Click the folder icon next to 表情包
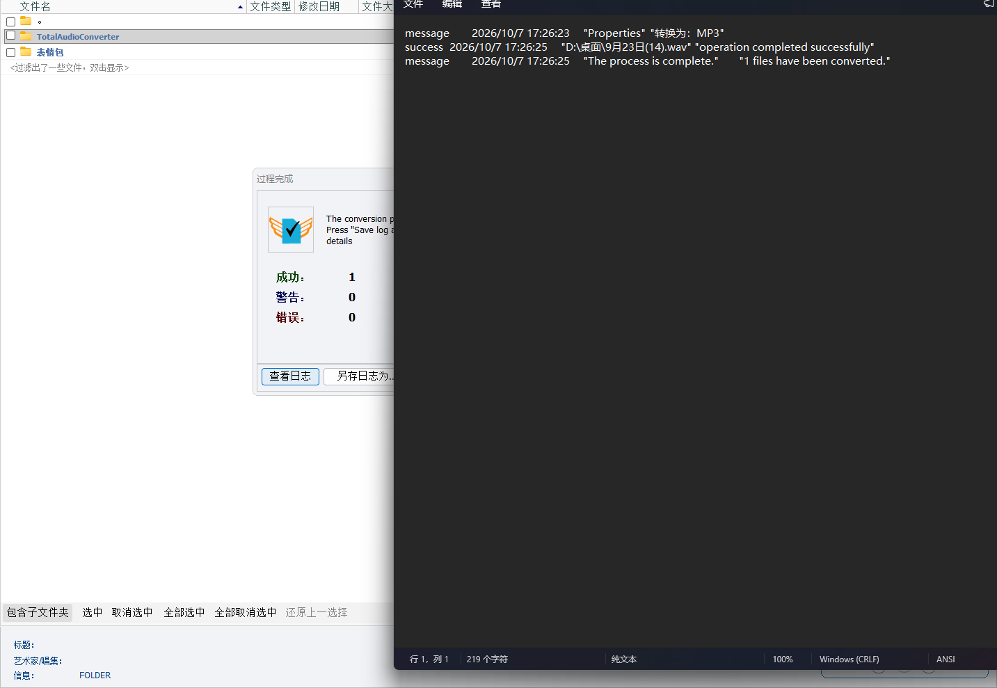997x688 pixels. click(26, 51)
